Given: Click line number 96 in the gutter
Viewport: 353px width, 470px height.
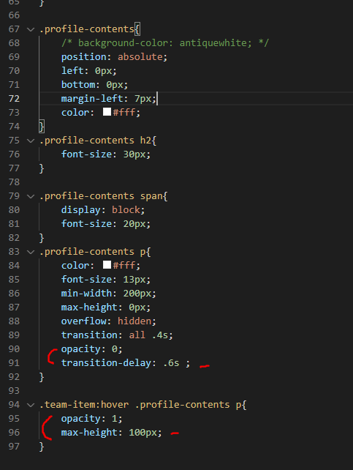Looking at the screenshot, I should pos(14,433).
